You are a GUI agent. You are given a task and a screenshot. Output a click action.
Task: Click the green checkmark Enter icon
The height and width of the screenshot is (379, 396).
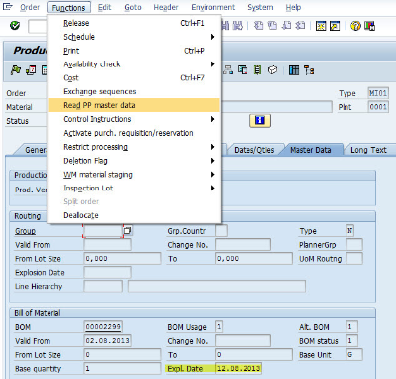15,25
